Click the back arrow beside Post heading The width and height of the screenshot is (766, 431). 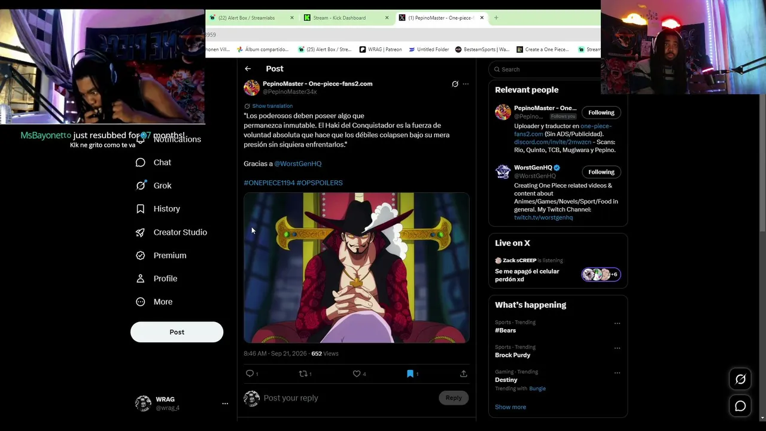click(x=248, y=69)
